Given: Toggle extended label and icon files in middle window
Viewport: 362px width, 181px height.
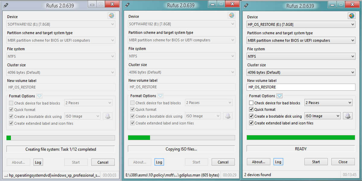Looking at the screenshot, I should pyautogui.click(x=132, y=123).
